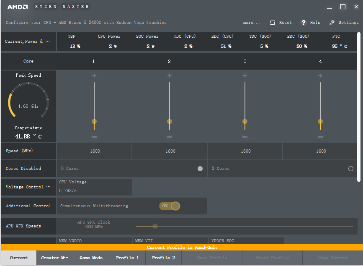Decrease Core 2 speed with minus icon
The image size is (363, 266).
pyautogui.click(x=170, y=137)
